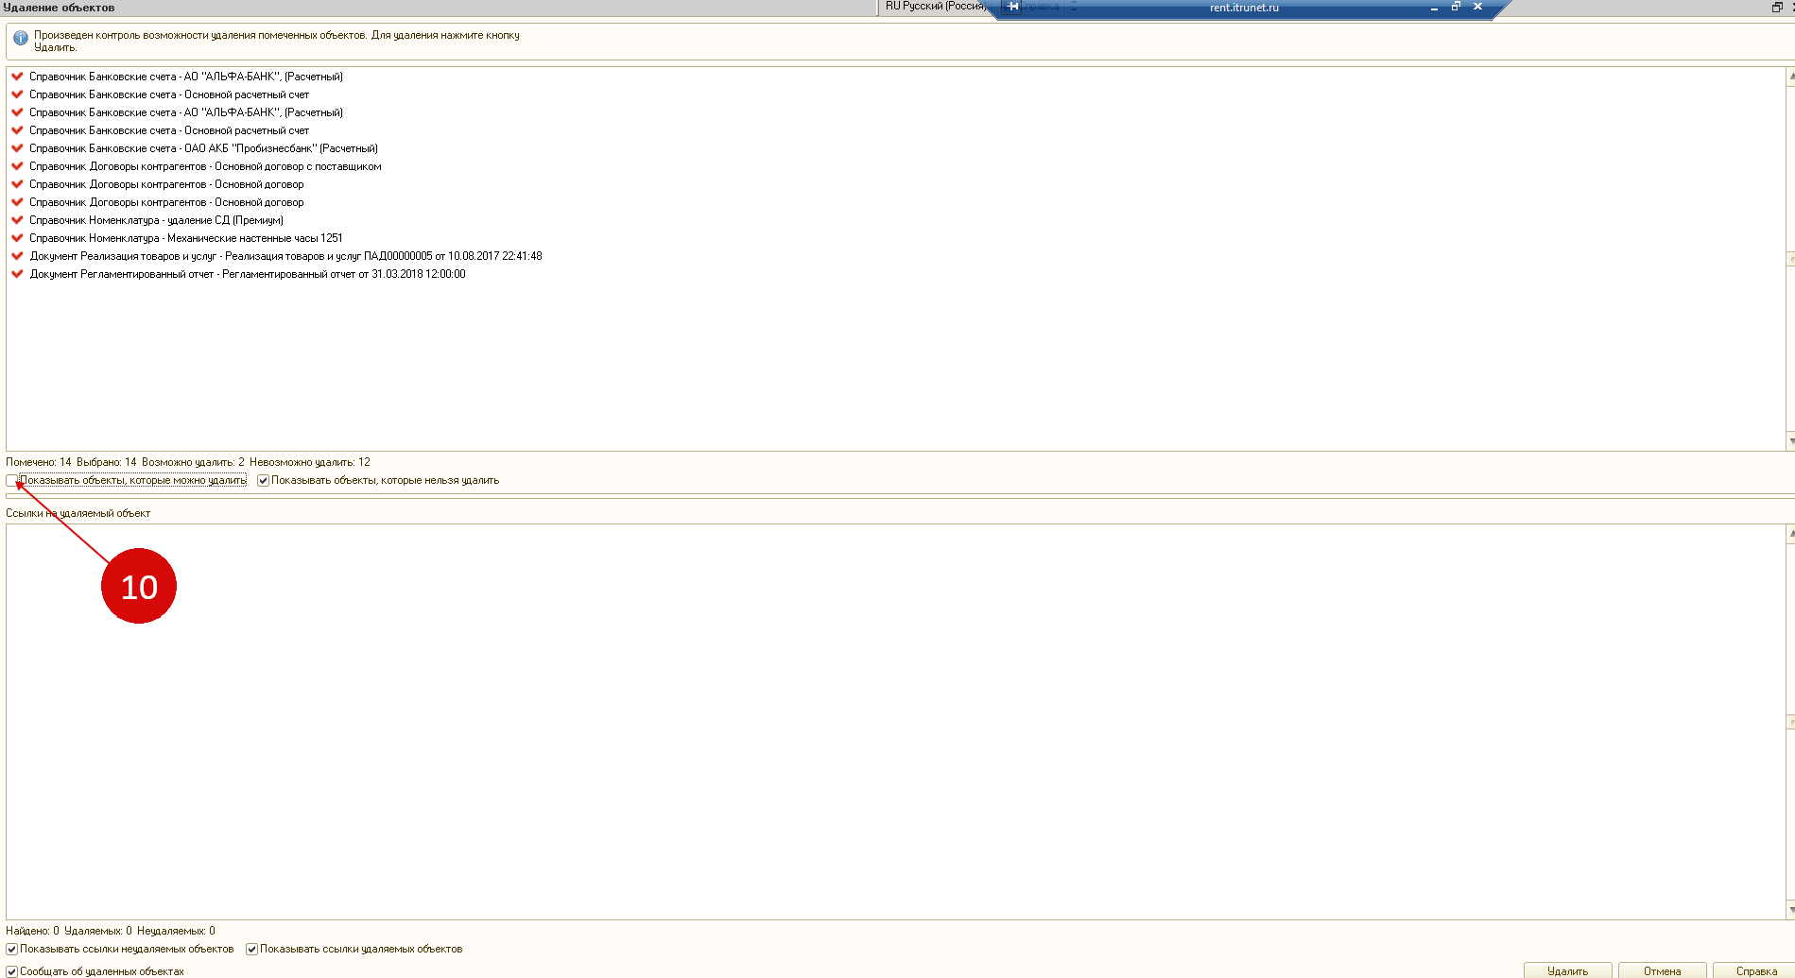Toggle Сообщать об удаленных объектах checkbox
The image size is (1795, 978).
[12, 971]
